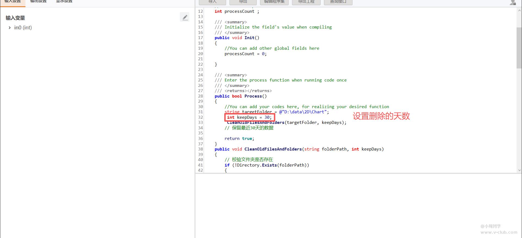
Task: Click the code editor vertical scrollbar thumb
Action: pyautogui.click(x=519, y=48)
